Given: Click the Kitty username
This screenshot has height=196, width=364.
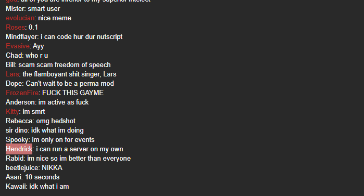Looking at the screenshot, I should point(12,112).
